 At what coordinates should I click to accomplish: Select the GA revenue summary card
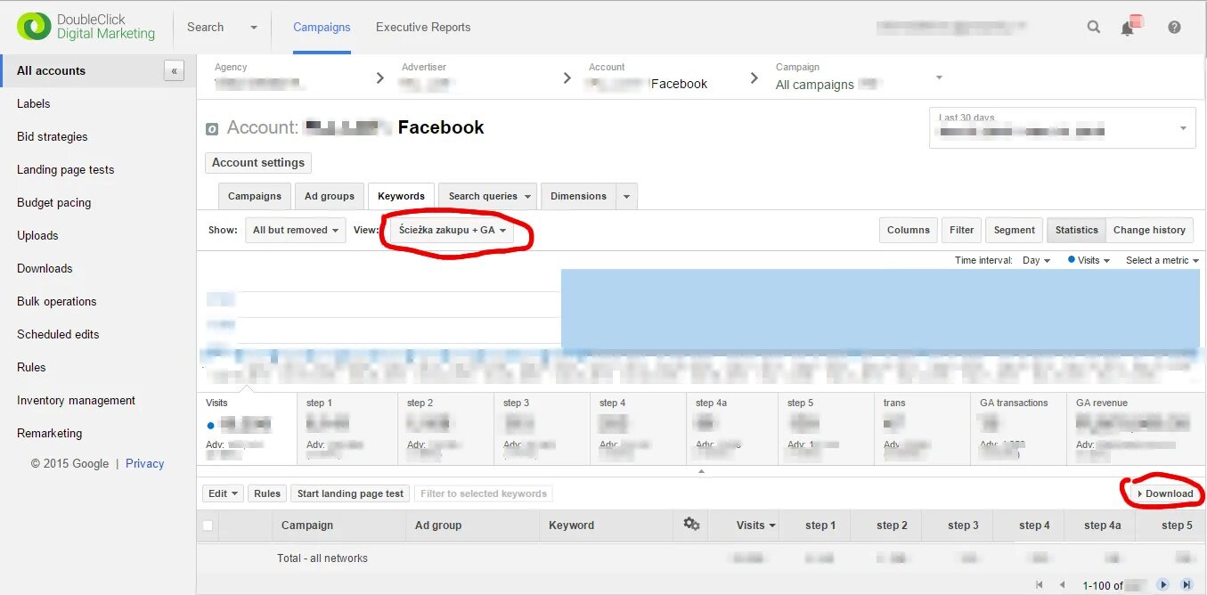click(1134, 429)
